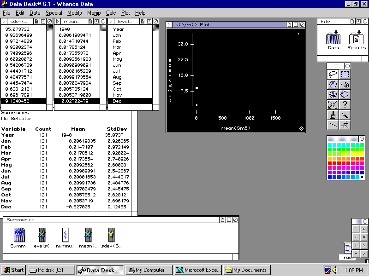Viewport: 369px width, 276px height.
Task: Select the knife slicing tool
Action: 345,115
